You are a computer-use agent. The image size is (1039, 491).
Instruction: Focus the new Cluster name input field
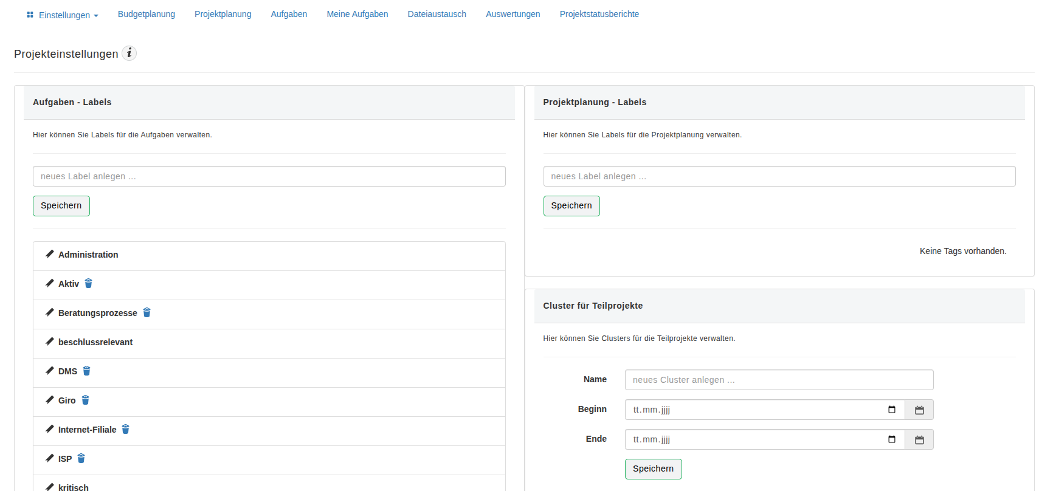779,380
